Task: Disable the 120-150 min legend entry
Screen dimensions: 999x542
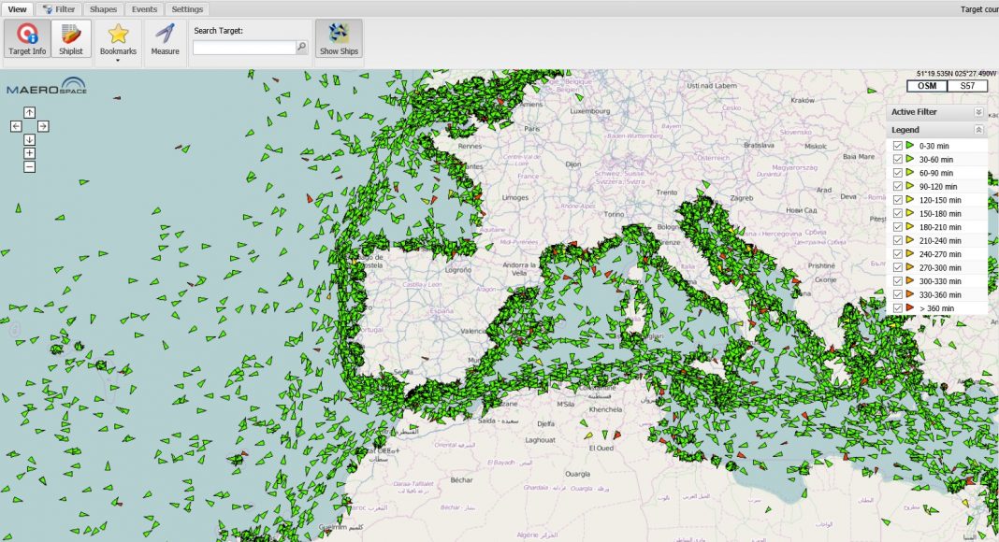Action: pyautogui.click(x=898, y=200)
